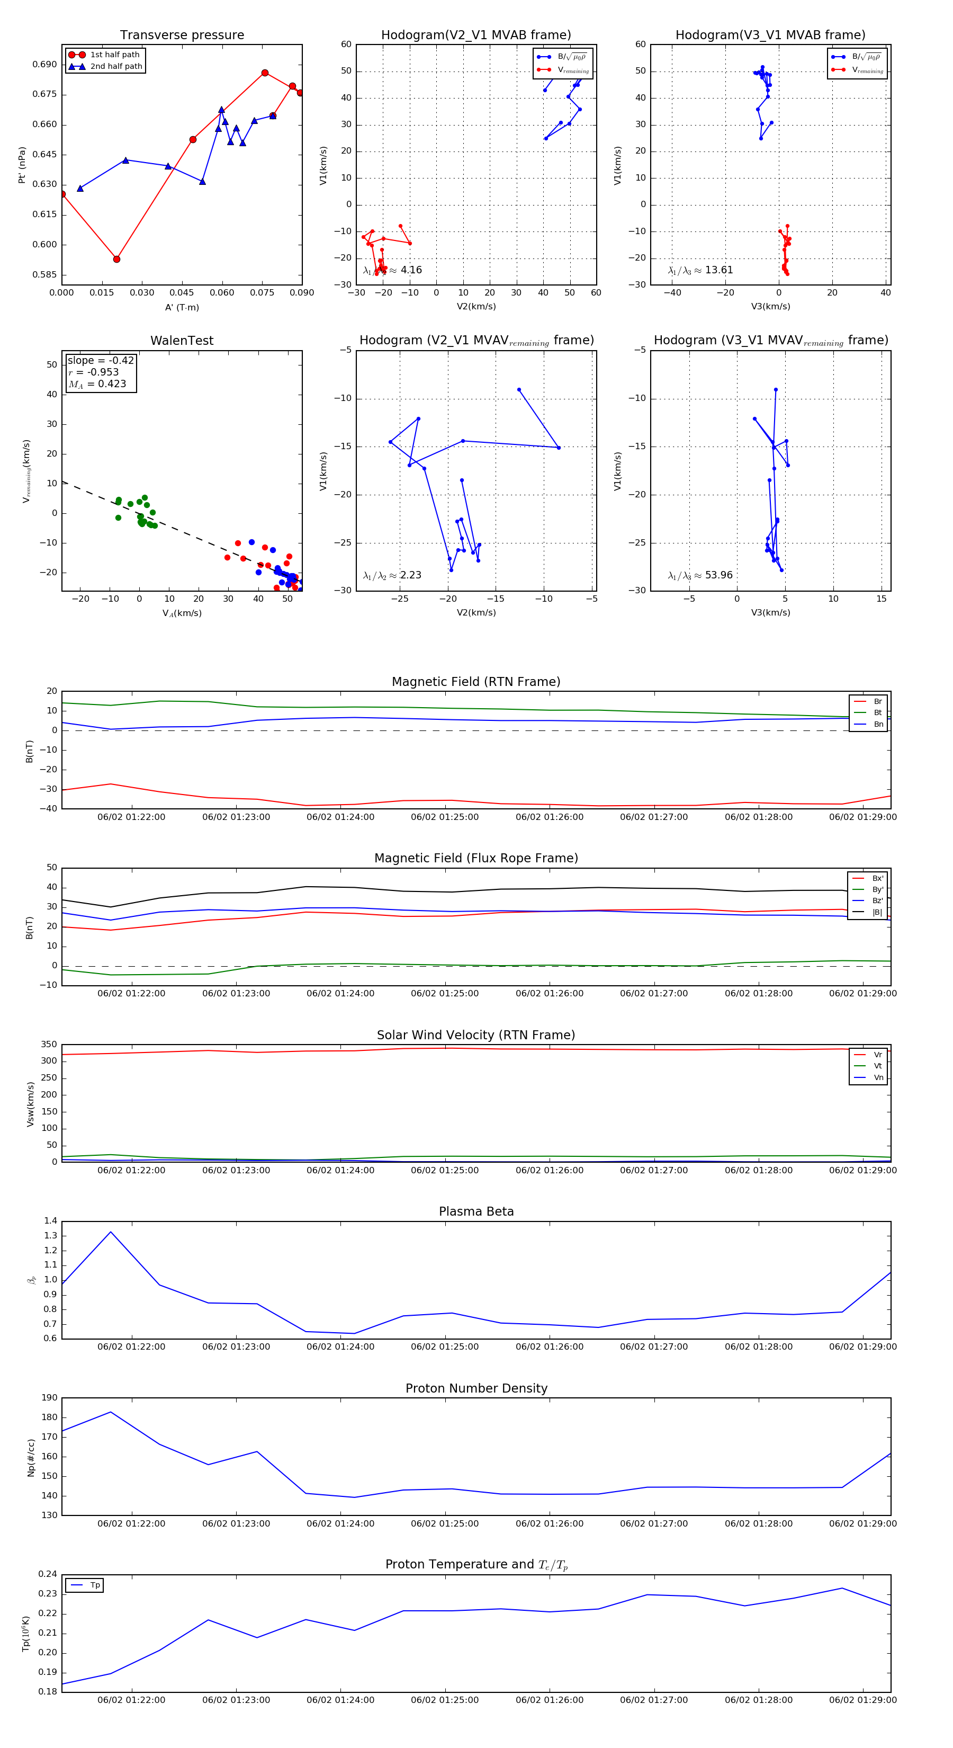Click 'Magnetic Field (RTN Frame)' title
953x1748 pixels.
coord(476,682)
